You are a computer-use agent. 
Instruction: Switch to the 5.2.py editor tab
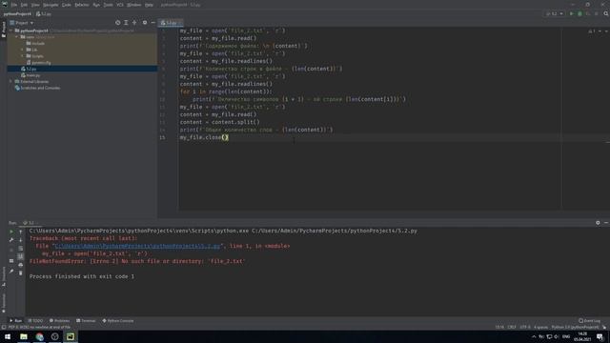pos(170,23)
